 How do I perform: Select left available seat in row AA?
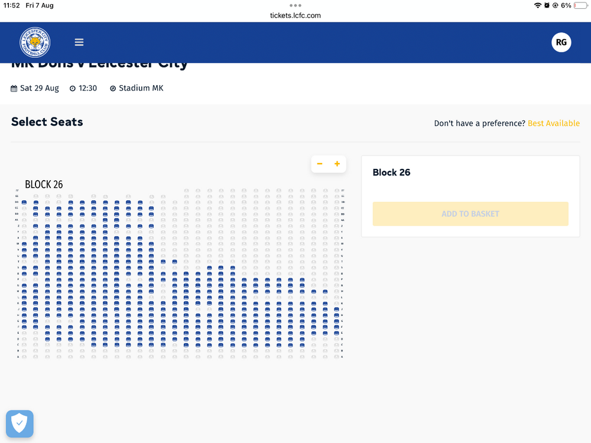(x=105, y=220)
